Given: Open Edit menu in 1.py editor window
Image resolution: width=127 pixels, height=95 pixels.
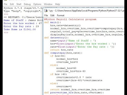Looking at the screenshot, I should pos(52,16).
